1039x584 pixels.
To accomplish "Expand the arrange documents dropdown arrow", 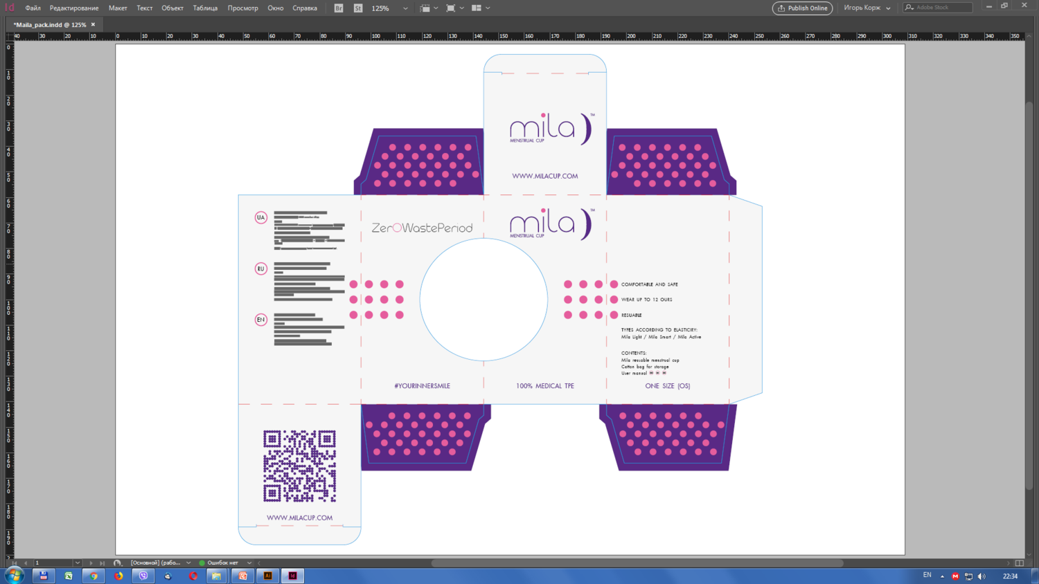I will tap(488, 8).
